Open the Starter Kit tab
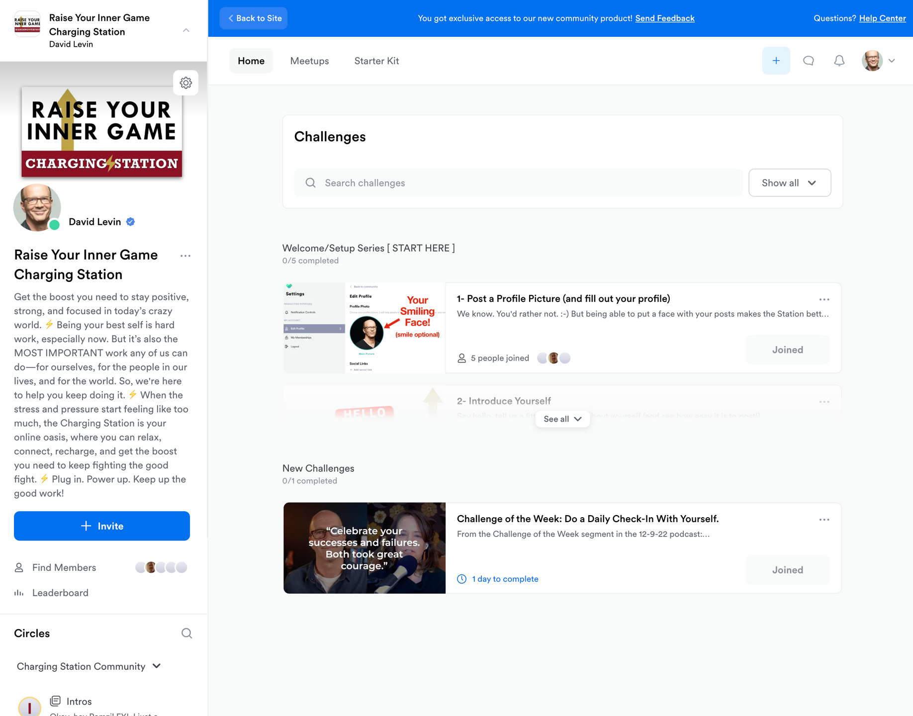 (376, 61)
